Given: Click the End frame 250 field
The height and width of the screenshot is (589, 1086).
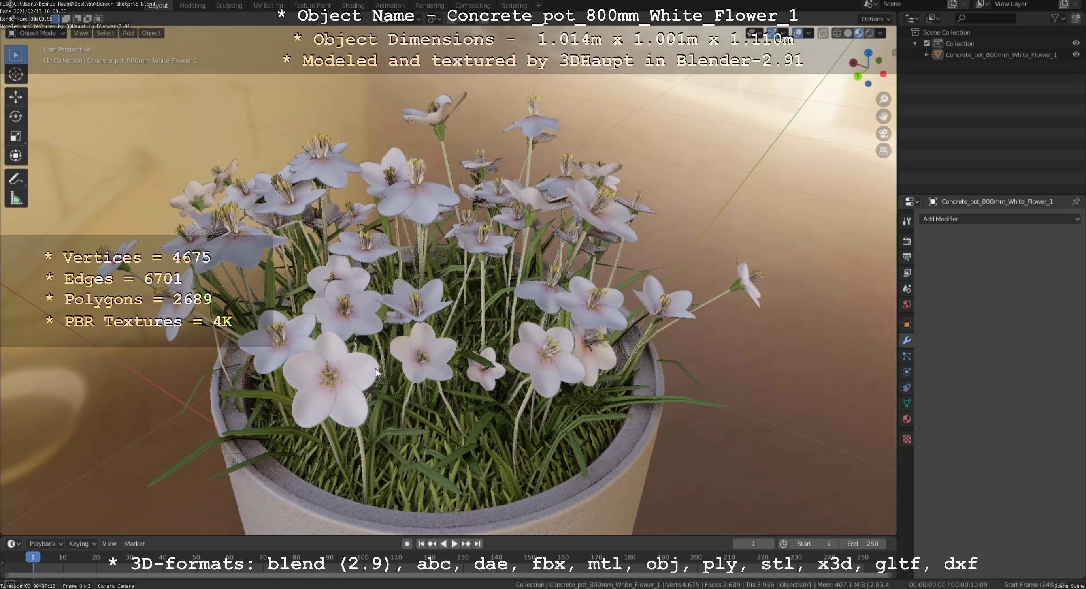Looking at the screenshot, I should 862,544.
